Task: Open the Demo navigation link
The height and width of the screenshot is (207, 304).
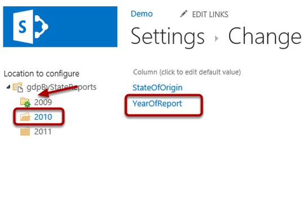Action: (142, 14)
